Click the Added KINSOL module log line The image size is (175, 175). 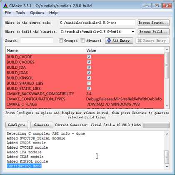point(27,161)
